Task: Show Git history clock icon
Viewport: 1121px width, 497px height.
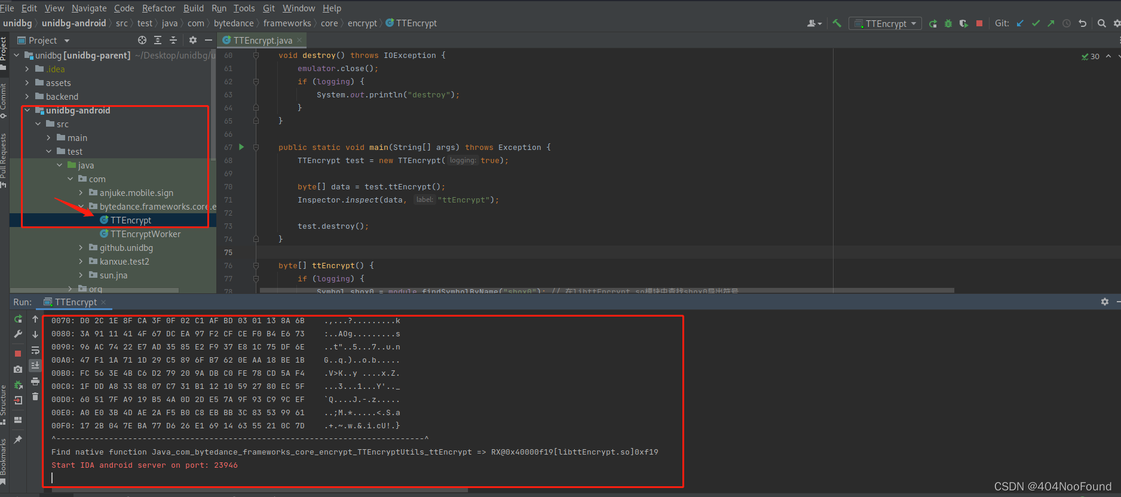Action: tap(1067, 23)
